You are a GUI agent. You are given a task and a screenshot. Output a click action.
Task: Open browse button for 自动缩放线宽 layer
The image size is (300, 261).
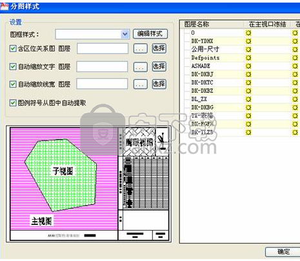click(141, 84)
